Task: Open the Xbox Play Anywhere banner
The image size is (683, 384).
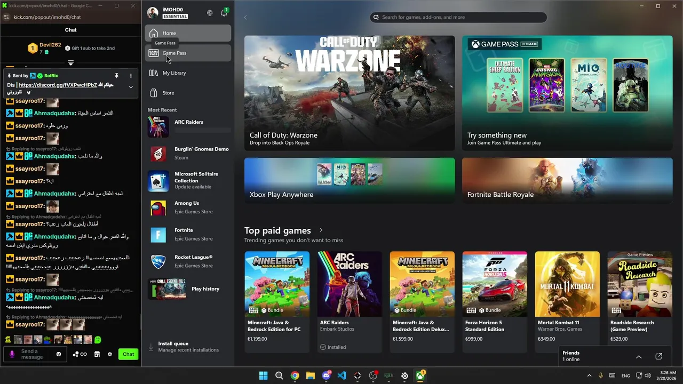Action: [x=350, y=180]
